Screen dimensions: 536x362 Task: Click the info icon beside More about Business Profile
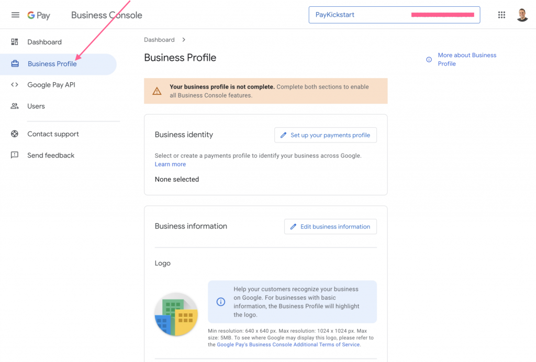(429, 60)
